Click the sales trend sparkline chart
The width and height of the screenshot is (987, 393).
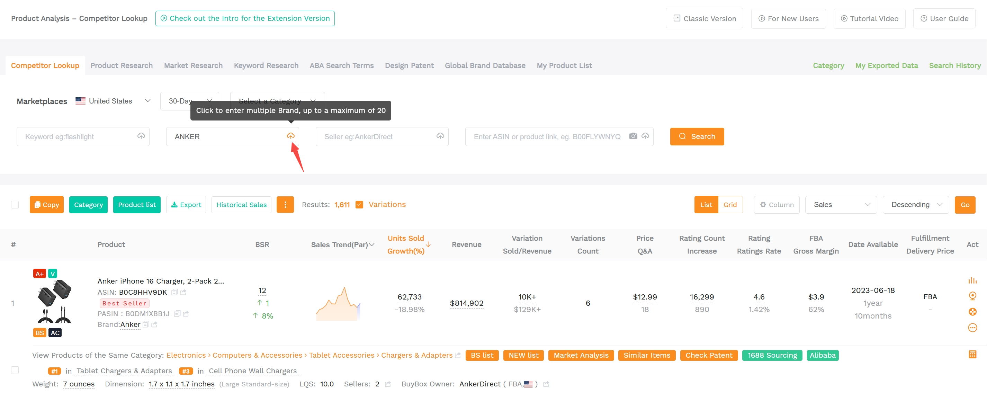pos(338,304)
